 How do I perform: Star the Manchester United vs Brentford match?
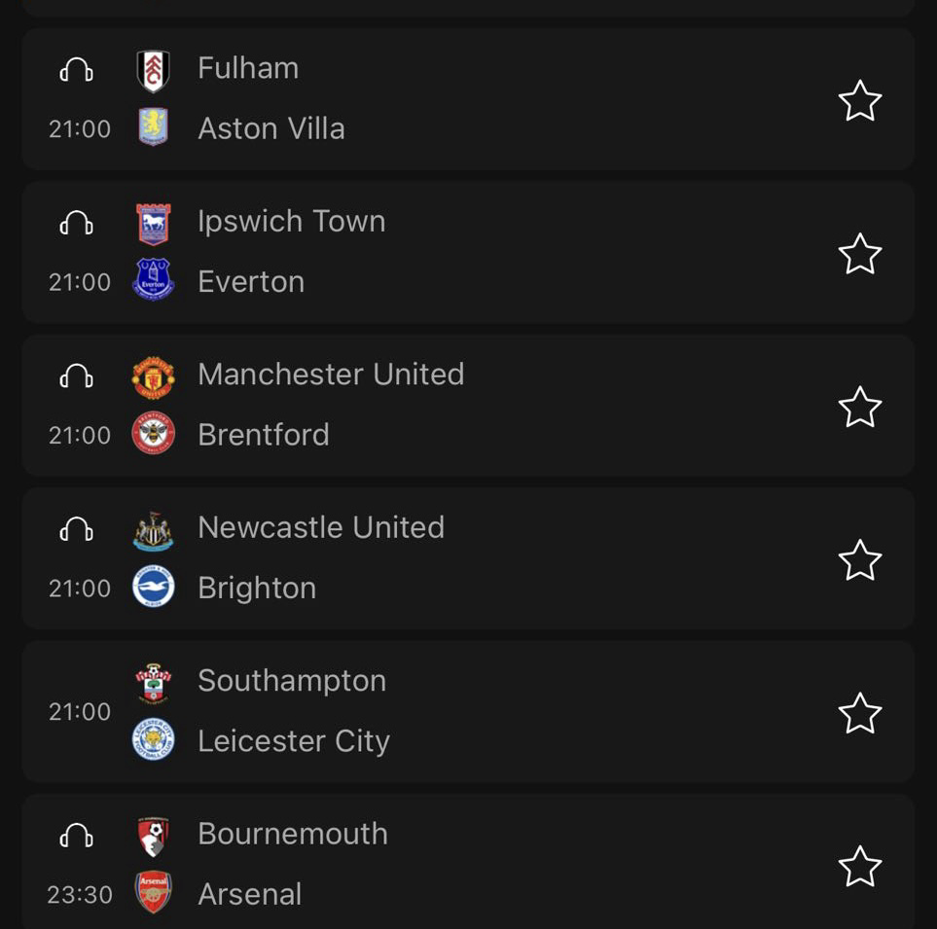pos(860,407)
